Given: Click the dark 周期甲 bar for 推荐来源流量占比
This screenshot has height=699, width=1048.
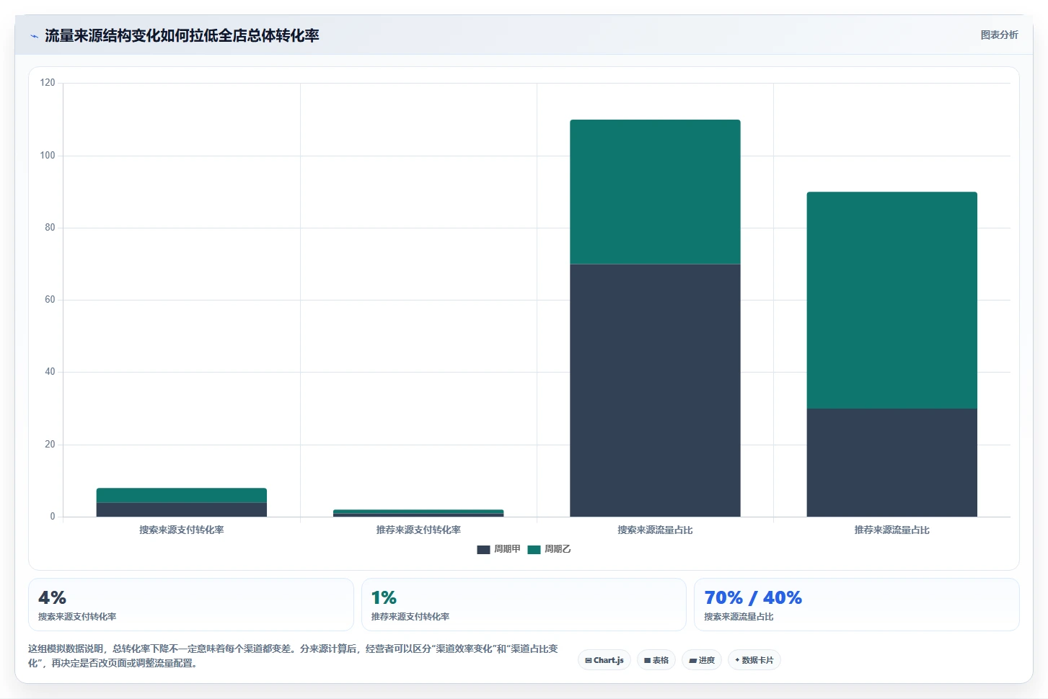Looking at the screenshot, I should (891, 463).
